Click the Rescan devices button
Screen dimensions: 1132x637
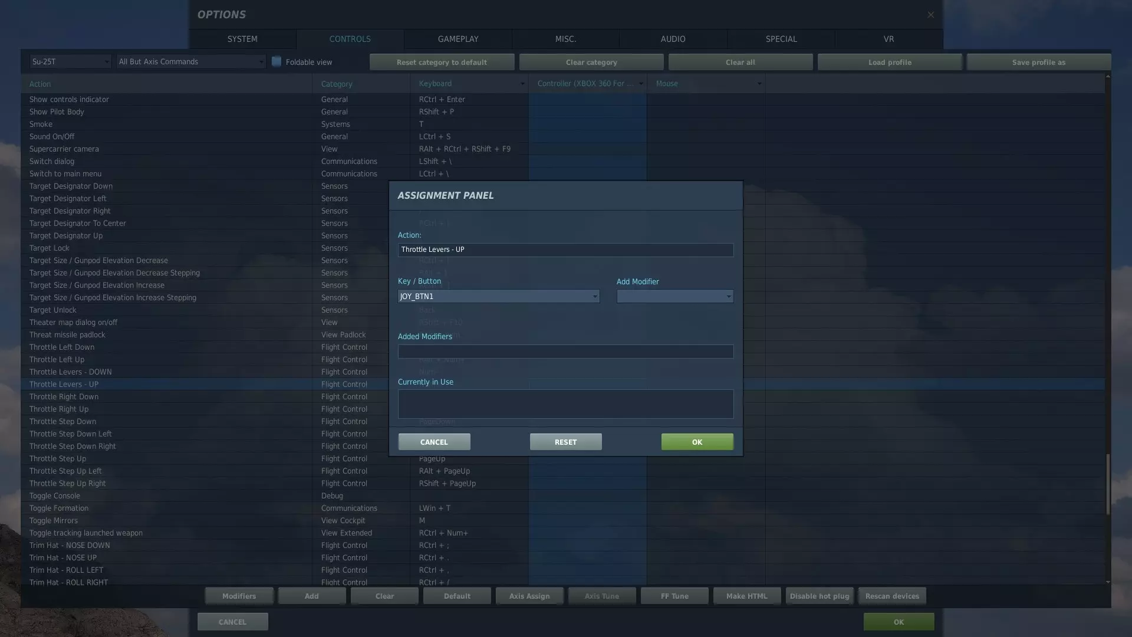(x=891, y=596)
